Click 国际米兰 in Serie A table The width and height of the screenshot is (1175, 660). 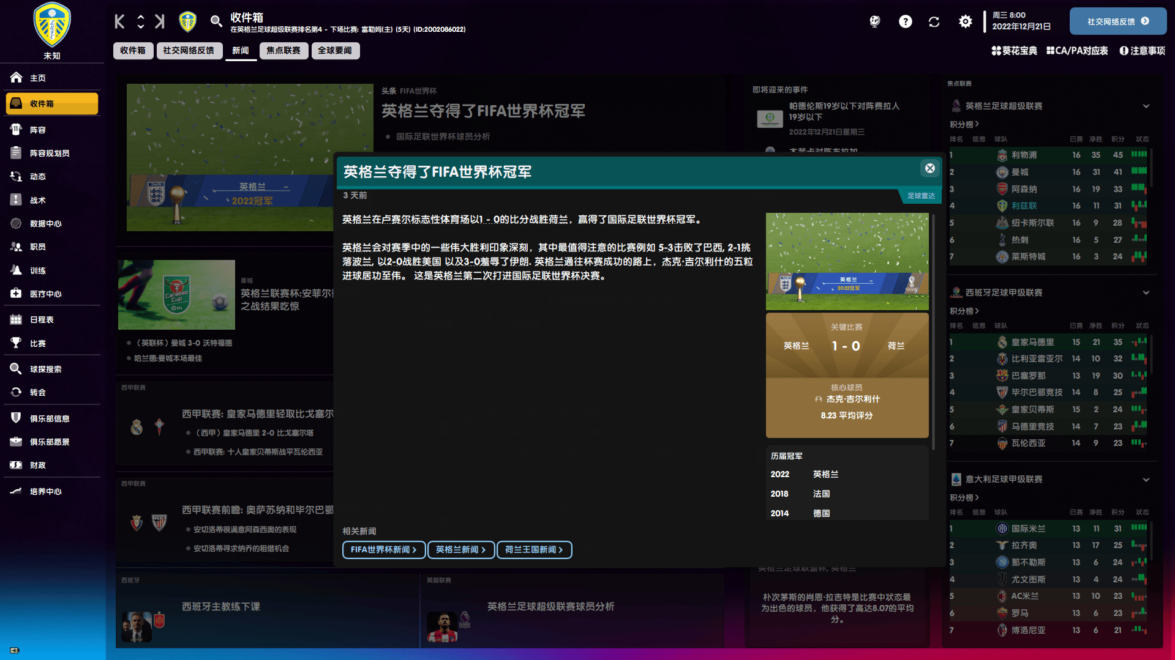pos(1028,528)
